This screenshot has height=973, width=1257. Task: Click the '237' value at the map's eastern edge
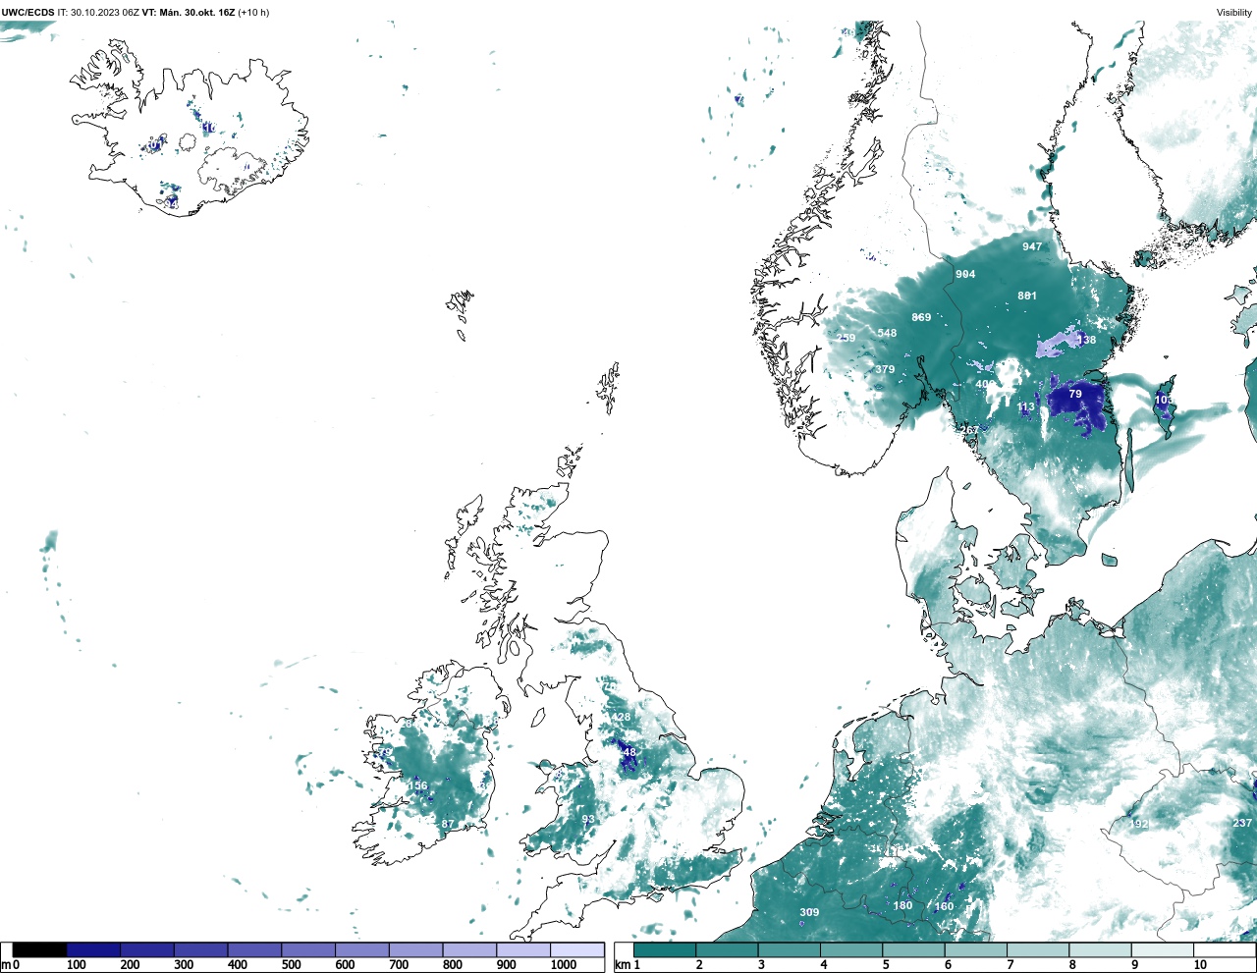tap(1242, 823)
